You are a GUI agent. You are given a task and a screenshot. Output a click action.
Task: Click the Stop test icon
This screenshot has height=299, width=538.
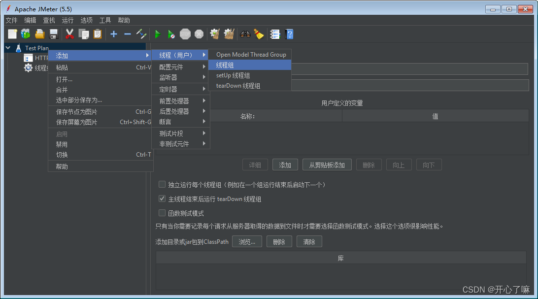click(x=185, y=34)
